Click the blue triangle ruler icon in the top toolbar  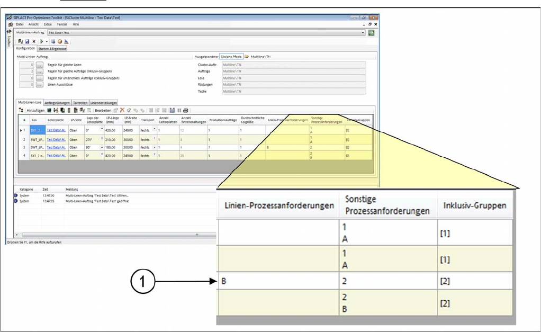click(x=66, y=41)
